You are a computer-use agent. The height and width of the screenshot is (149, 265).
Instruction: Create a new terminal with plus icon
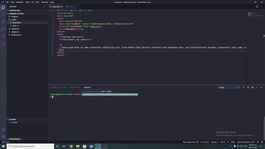pos(243,87)
